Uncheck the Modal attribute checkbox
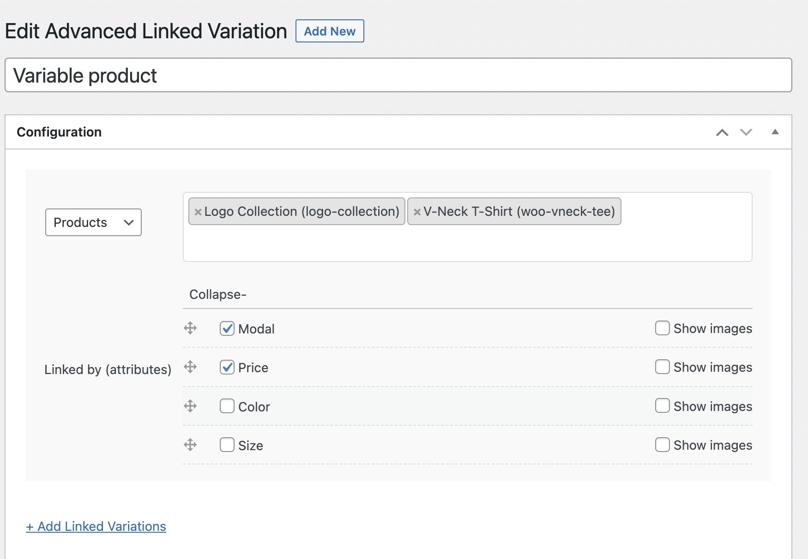This screenshot has width=808, height=559. click(227, 328)
